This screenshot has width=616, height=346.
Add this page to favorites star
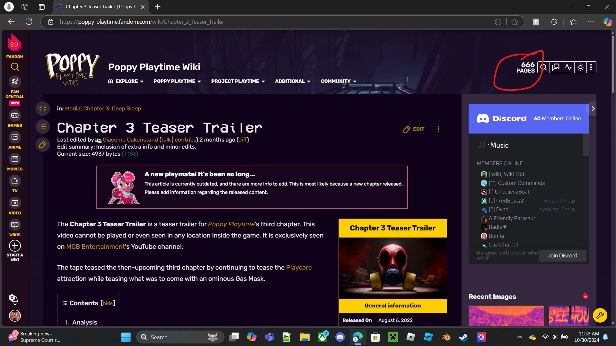click(x=515, y=22)
